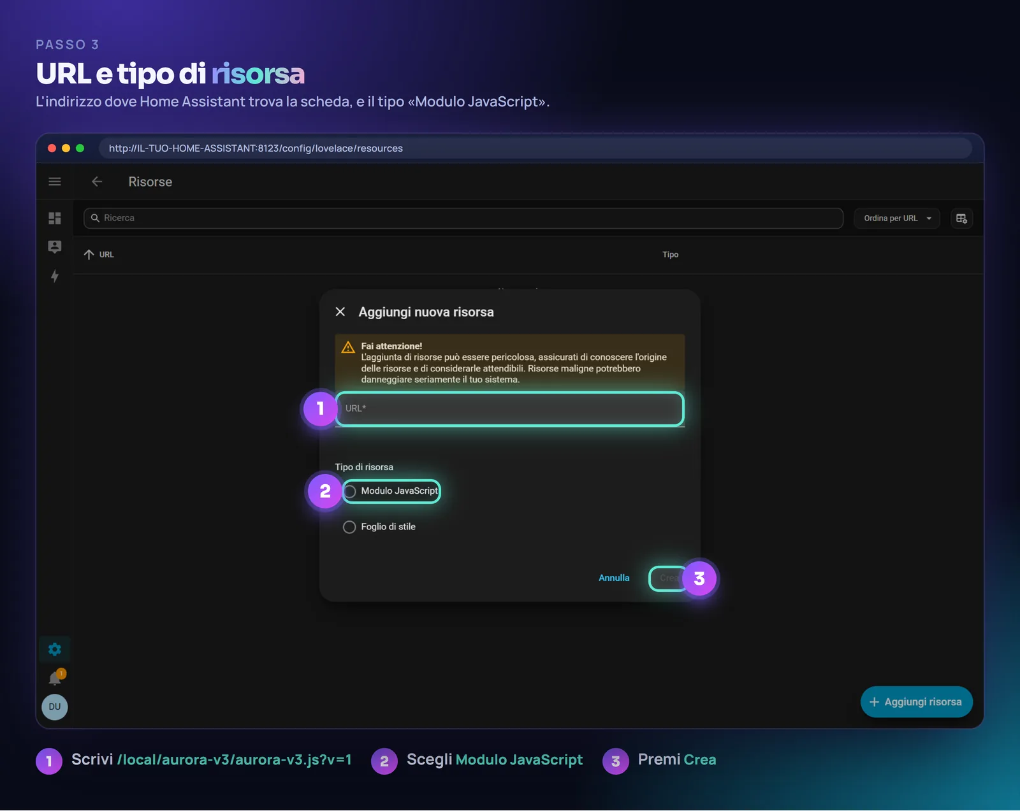The width and height of the screenshot is (1020, 811).
Task: Focus the URL input field
Action: click(x=509, y=409)
